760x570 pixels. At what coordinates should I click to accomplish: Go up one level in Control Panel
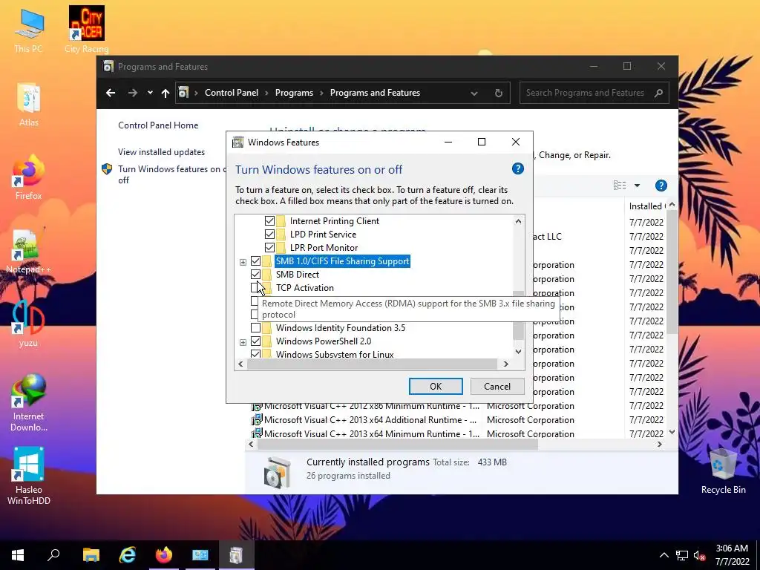(x=166, y=93)
